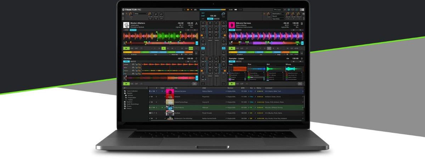Click Deck A overview waveform stripe
This screenshot has height=159, width=425.
point(160,43)
